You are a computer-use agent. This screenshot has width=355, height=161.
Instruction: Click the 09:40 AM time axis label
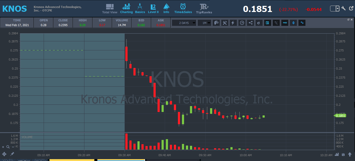click(165, 155)
